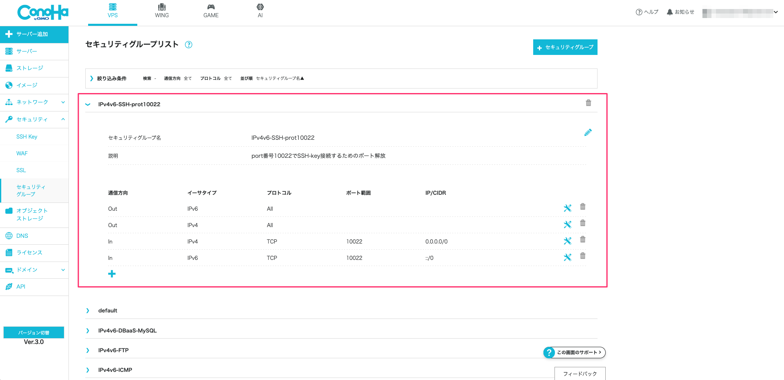The image size is (784, 380).
Task: Open the オブジェクトストレージ sidebar section
Action: 33,215
